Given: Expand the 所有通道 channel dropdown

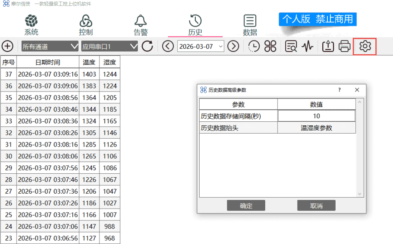Looking at the screenshot, I should 50,46.
